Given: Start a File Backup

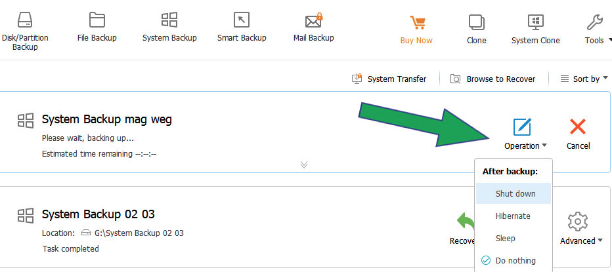Looking at the screenshot, I should [x=97, y=26].
